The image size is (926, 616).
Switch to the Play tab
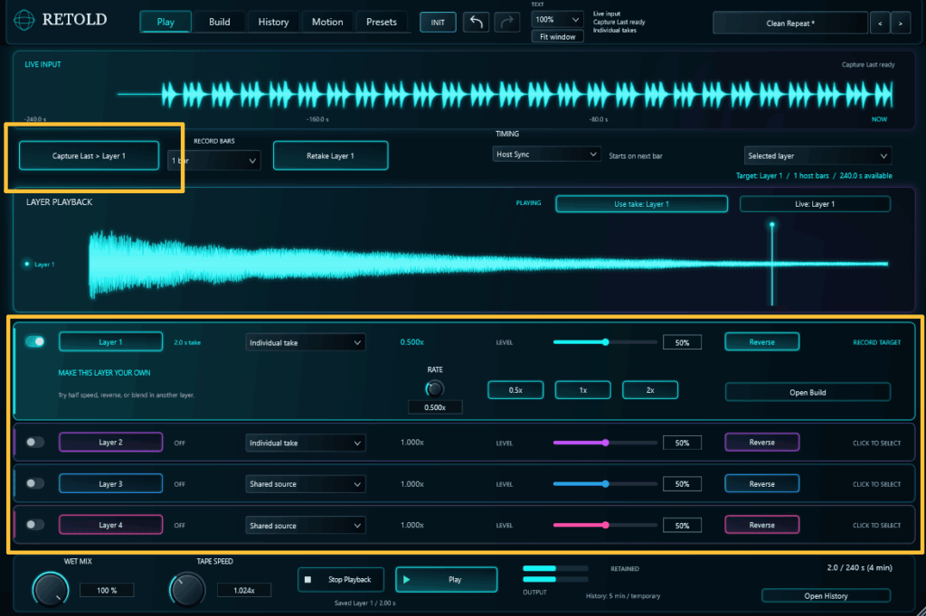(165, 22)
